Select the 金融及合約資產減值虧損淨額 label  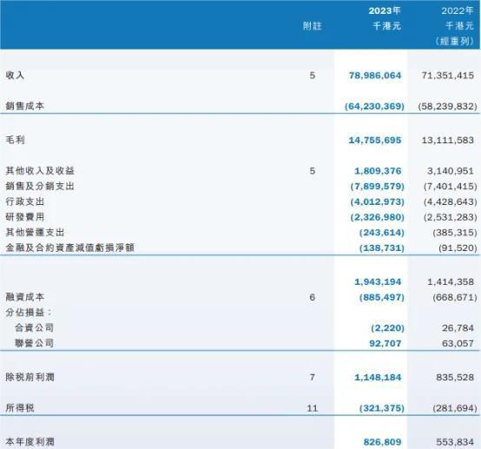coord(70,248)
